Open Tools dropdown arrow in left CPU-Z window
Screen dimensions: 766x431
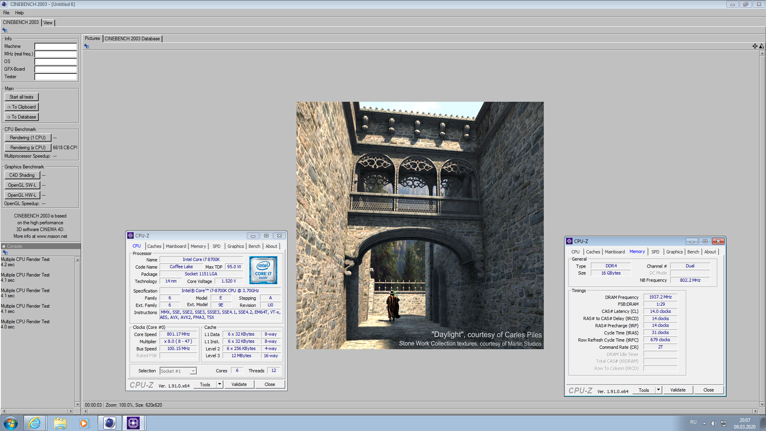pyautogui.click(x=219, y=384)
